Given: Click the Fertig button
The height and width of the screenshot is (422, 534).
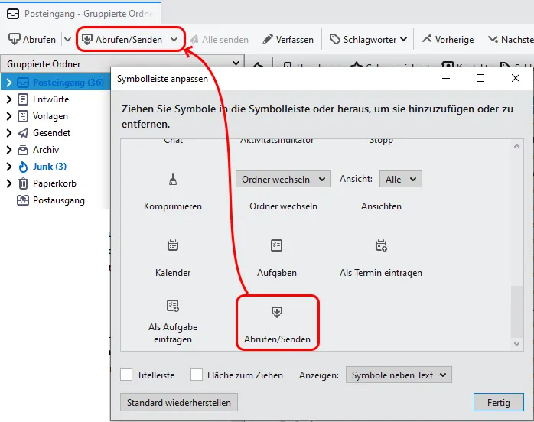Looking at the screenshot, I should (x=499, y=402).
